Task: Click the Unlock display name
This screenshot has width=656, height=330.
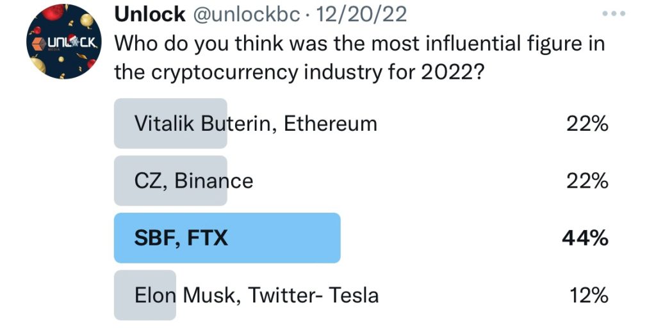Action: tap(150, 14)
